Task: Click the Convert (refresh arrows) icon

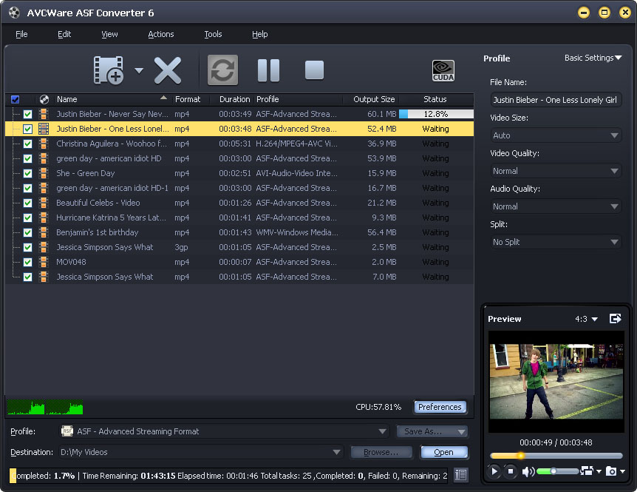Action: tap(222, 70)
